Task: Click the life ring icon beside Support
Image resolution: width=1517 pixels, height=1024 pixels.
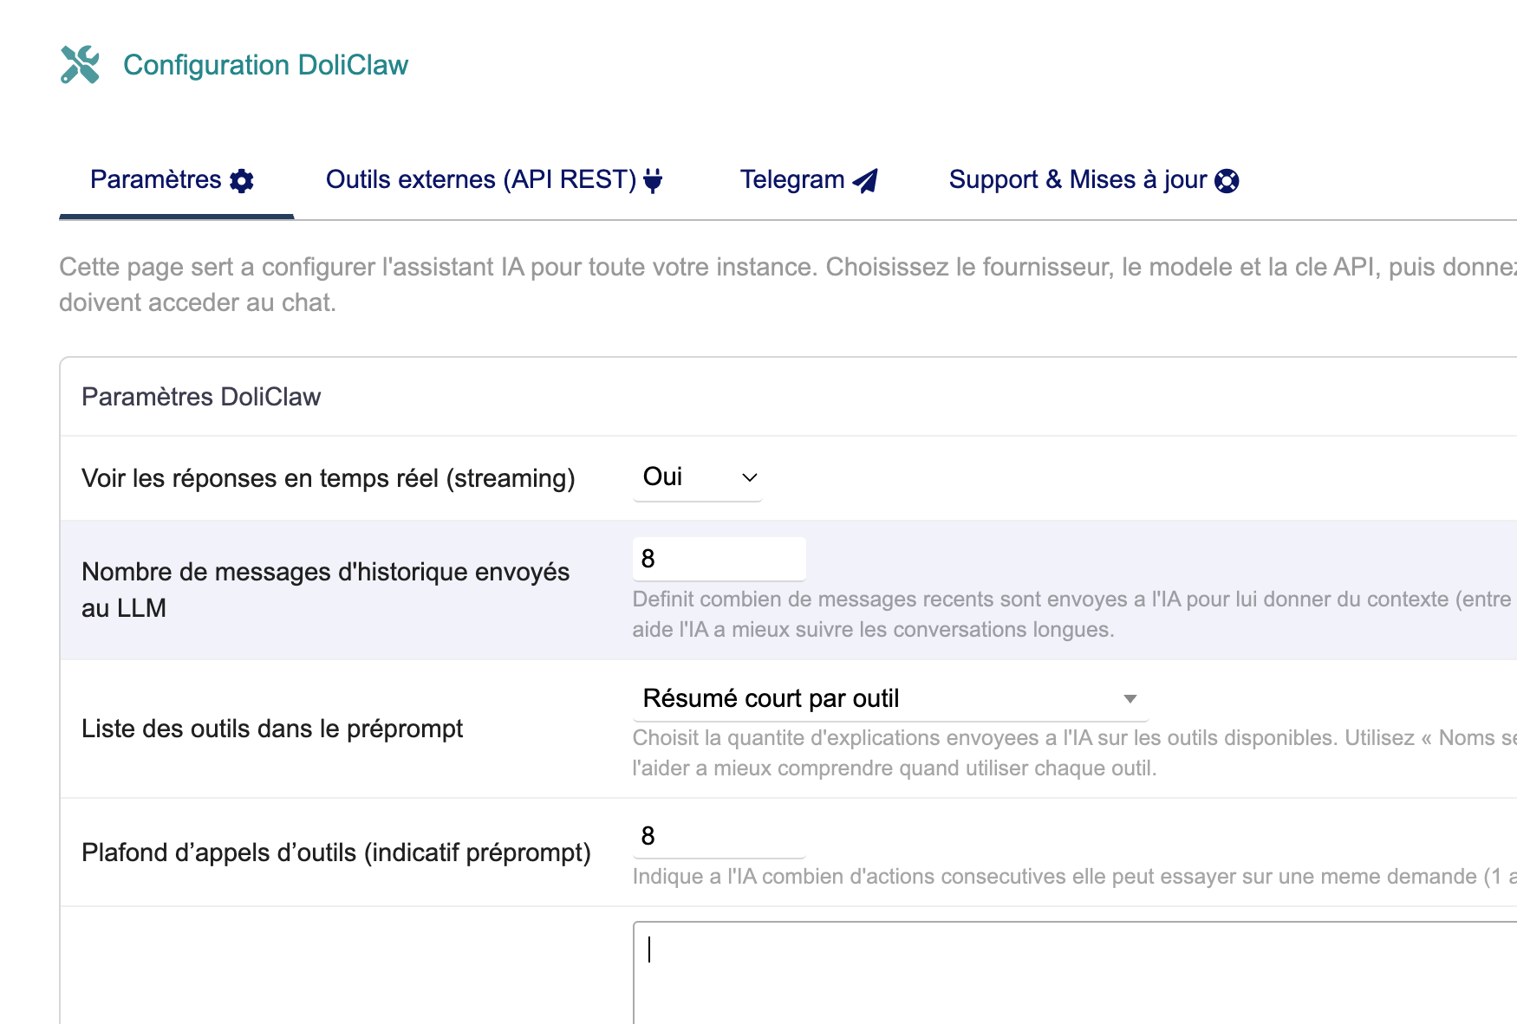Action: click(x=1227, y=180)
